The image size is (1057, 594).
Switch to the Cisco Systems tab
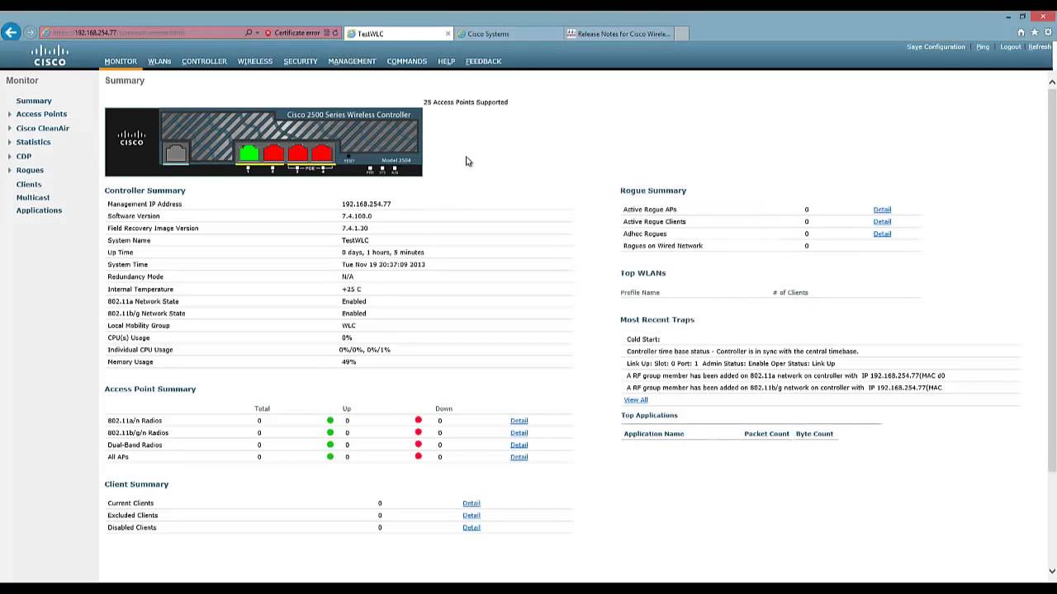(509, 34)
